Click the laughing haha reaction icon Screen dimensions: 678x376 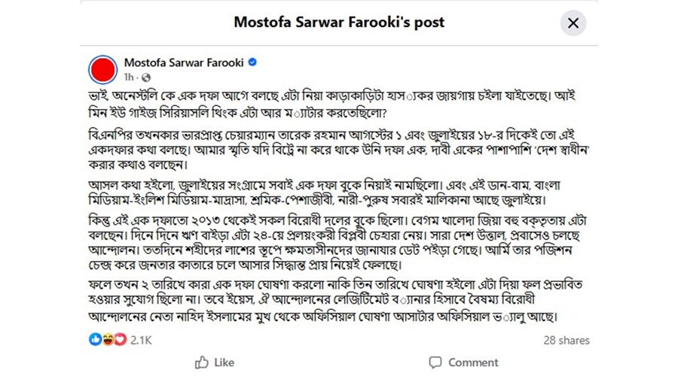click(108, 339)
